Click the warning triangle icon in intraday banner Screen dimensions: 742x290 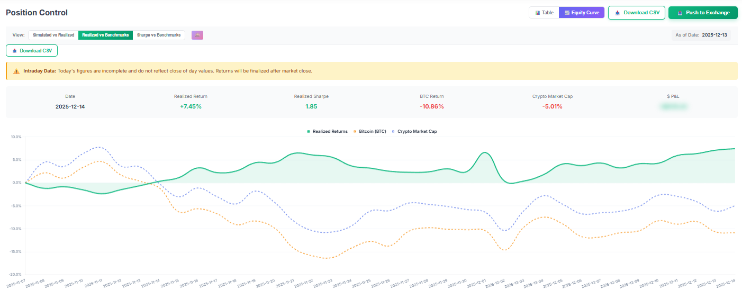(16, 71)
